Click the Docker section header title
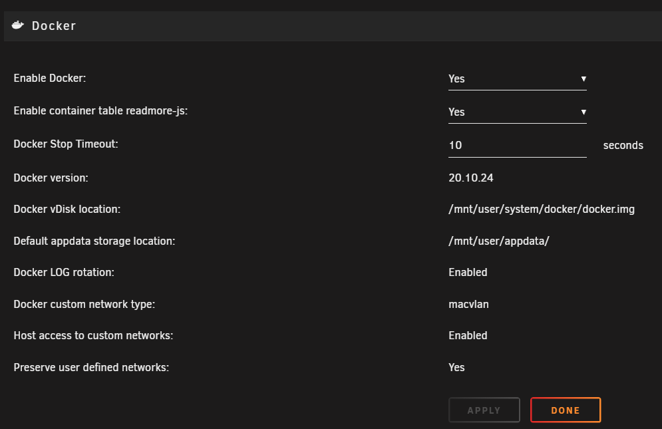 (54, 26)
